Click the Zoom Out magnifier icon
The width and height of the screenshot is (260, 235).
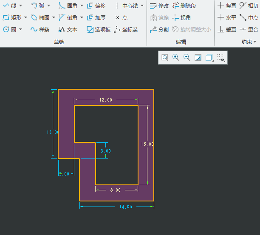[x=187, y=58]
